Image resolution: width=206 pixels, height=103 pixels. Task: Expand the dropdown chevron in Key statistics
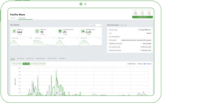click(x=101, y=25)
